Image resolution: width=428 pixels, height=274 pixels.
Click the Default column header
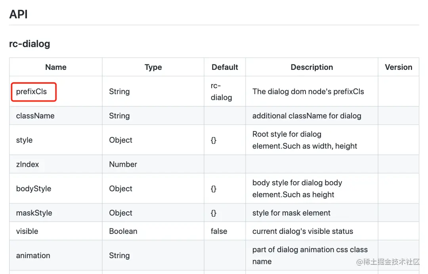[225, 67]
